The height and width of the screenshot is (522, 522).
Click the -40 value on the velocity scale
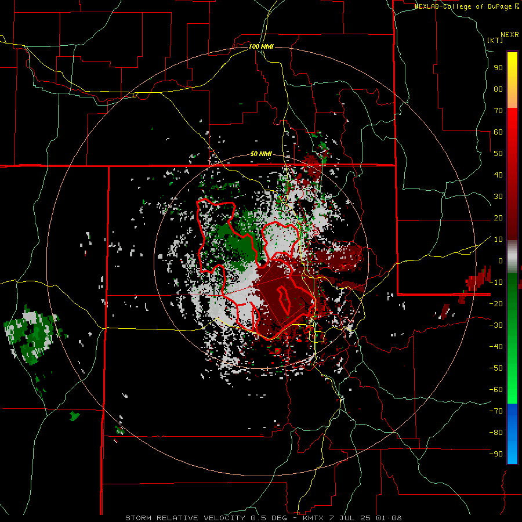point(496,347)
